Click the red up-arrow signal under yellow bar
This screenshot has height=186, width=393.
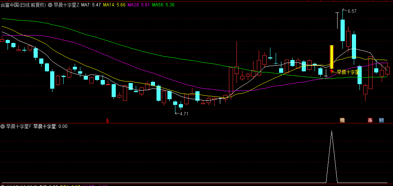[332, 71]
